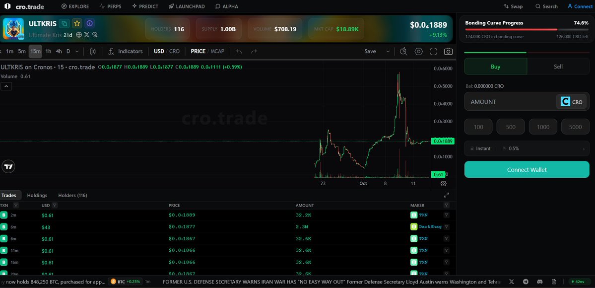Open the DarkShag maker link
This screenshot has height=288, width=595.
[430, 227]
